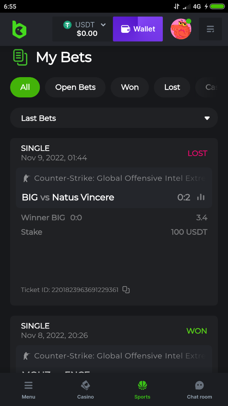The image size is (228, 406).
Task: Copy the Ticket ID with copy icon
Action: coord(126,290)
